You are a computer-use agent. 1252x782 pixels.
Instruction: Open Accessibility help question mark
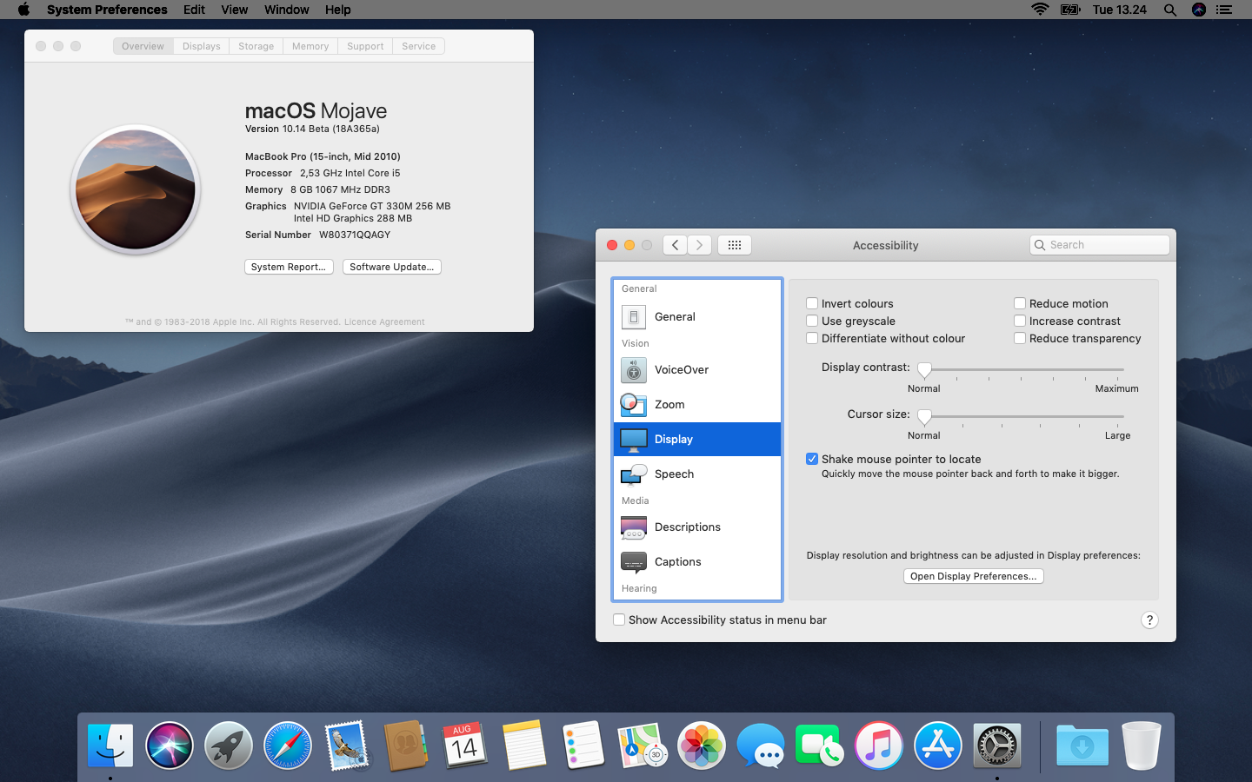1149,620
